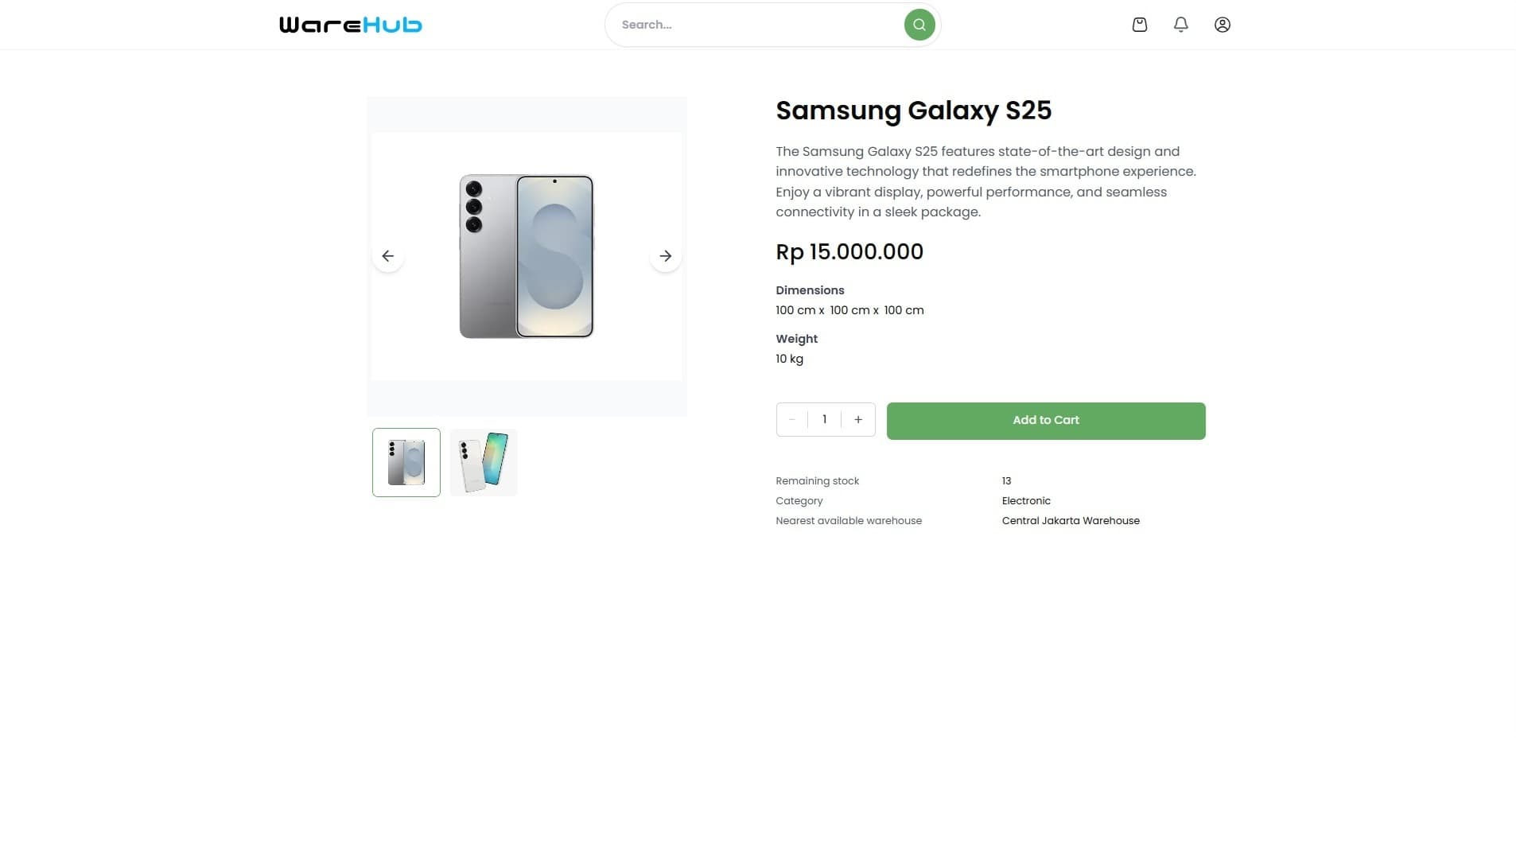
Task: Show next image with the right arrow
Action: click(x=666, y=255)
